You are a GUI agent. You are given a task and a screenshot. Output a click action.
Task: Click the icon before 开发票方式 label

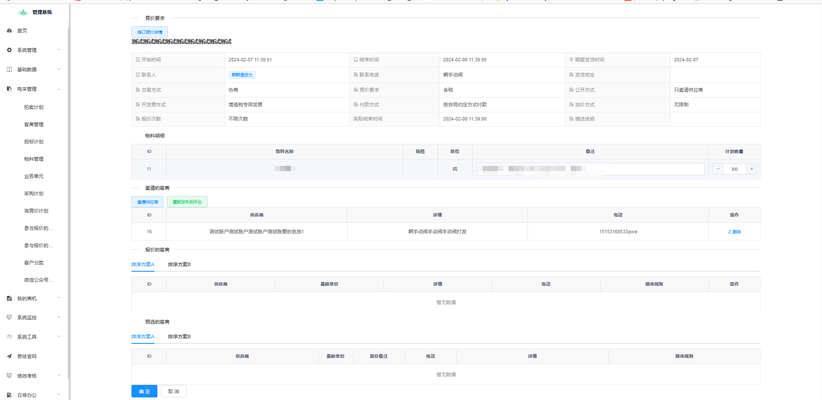click(138, 105)
